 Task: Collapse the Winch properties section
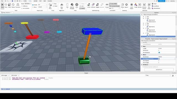click(x=142, y=55)
